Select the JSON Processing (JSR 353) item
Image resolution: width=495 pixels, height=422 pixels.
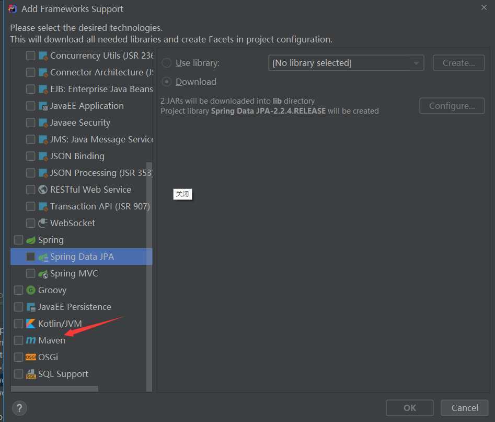pyautogui.click(x=82, y=173)
